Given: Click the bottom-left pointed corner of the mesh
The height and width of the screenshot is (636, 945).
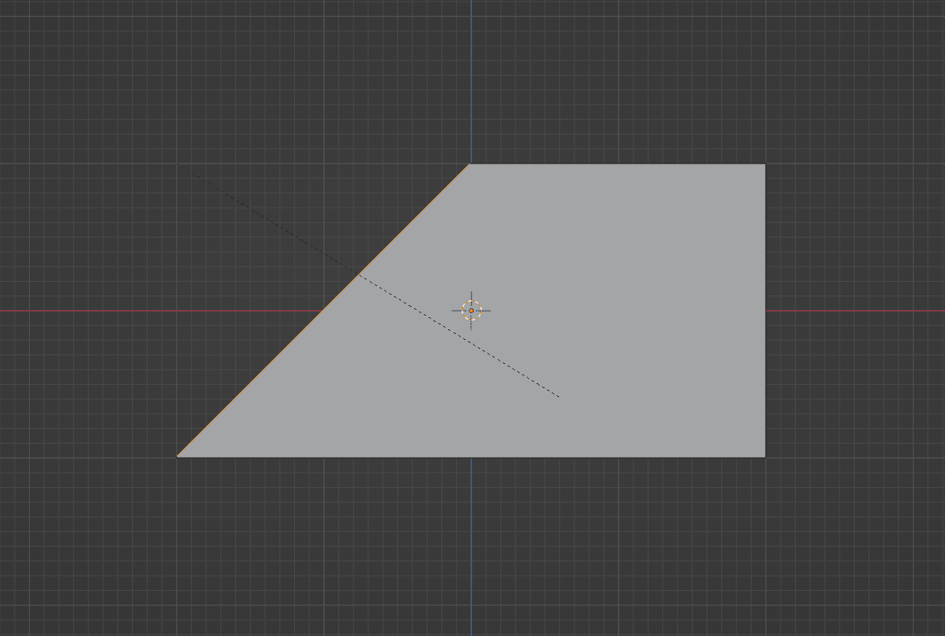Looking at the screenshot, I should click(x=179, y=456).
